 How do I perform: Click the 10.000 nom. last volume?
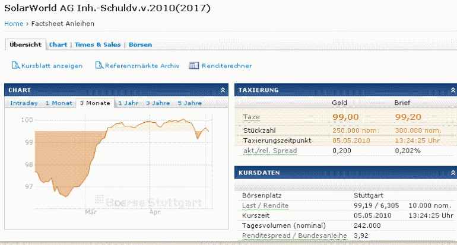[x=430, y=206]
